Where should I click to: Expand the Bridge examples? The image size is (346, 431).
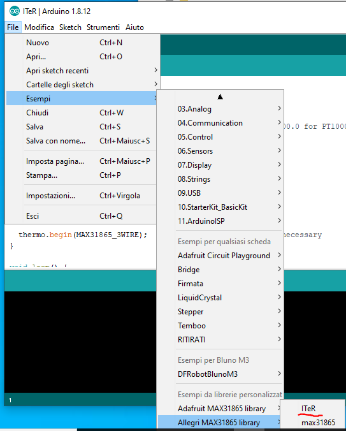(x=220, y=270)
